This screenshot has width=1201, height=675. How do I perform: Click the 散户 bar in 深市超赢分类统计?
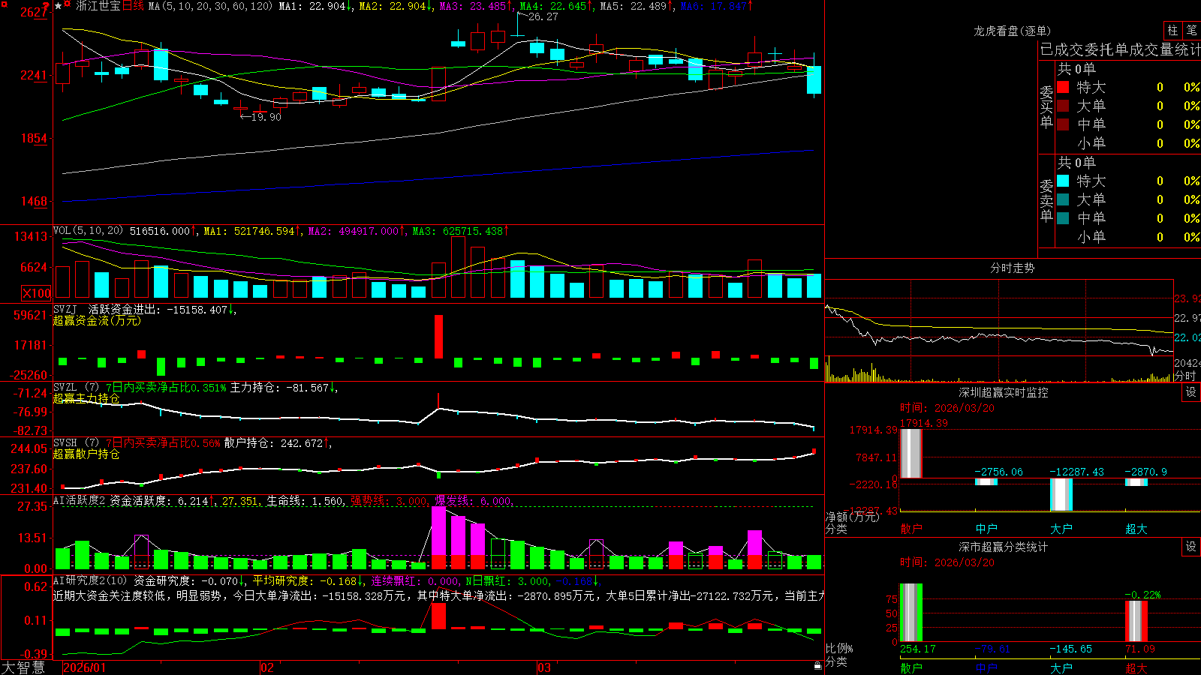[911, 613]
